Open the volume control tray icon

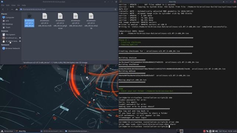pyautogui.click(x=216, y=131)
